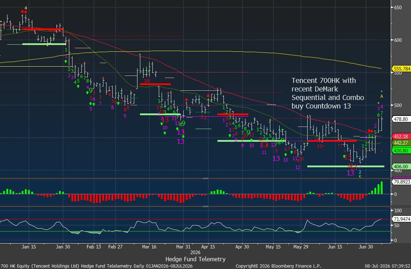Select the May 15 date axis label
411x269 pixels.
click(x=273, y=247)
